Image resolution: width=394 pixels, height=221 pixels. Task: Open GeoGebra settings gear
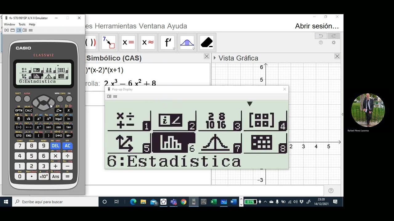tap(334, 43)
